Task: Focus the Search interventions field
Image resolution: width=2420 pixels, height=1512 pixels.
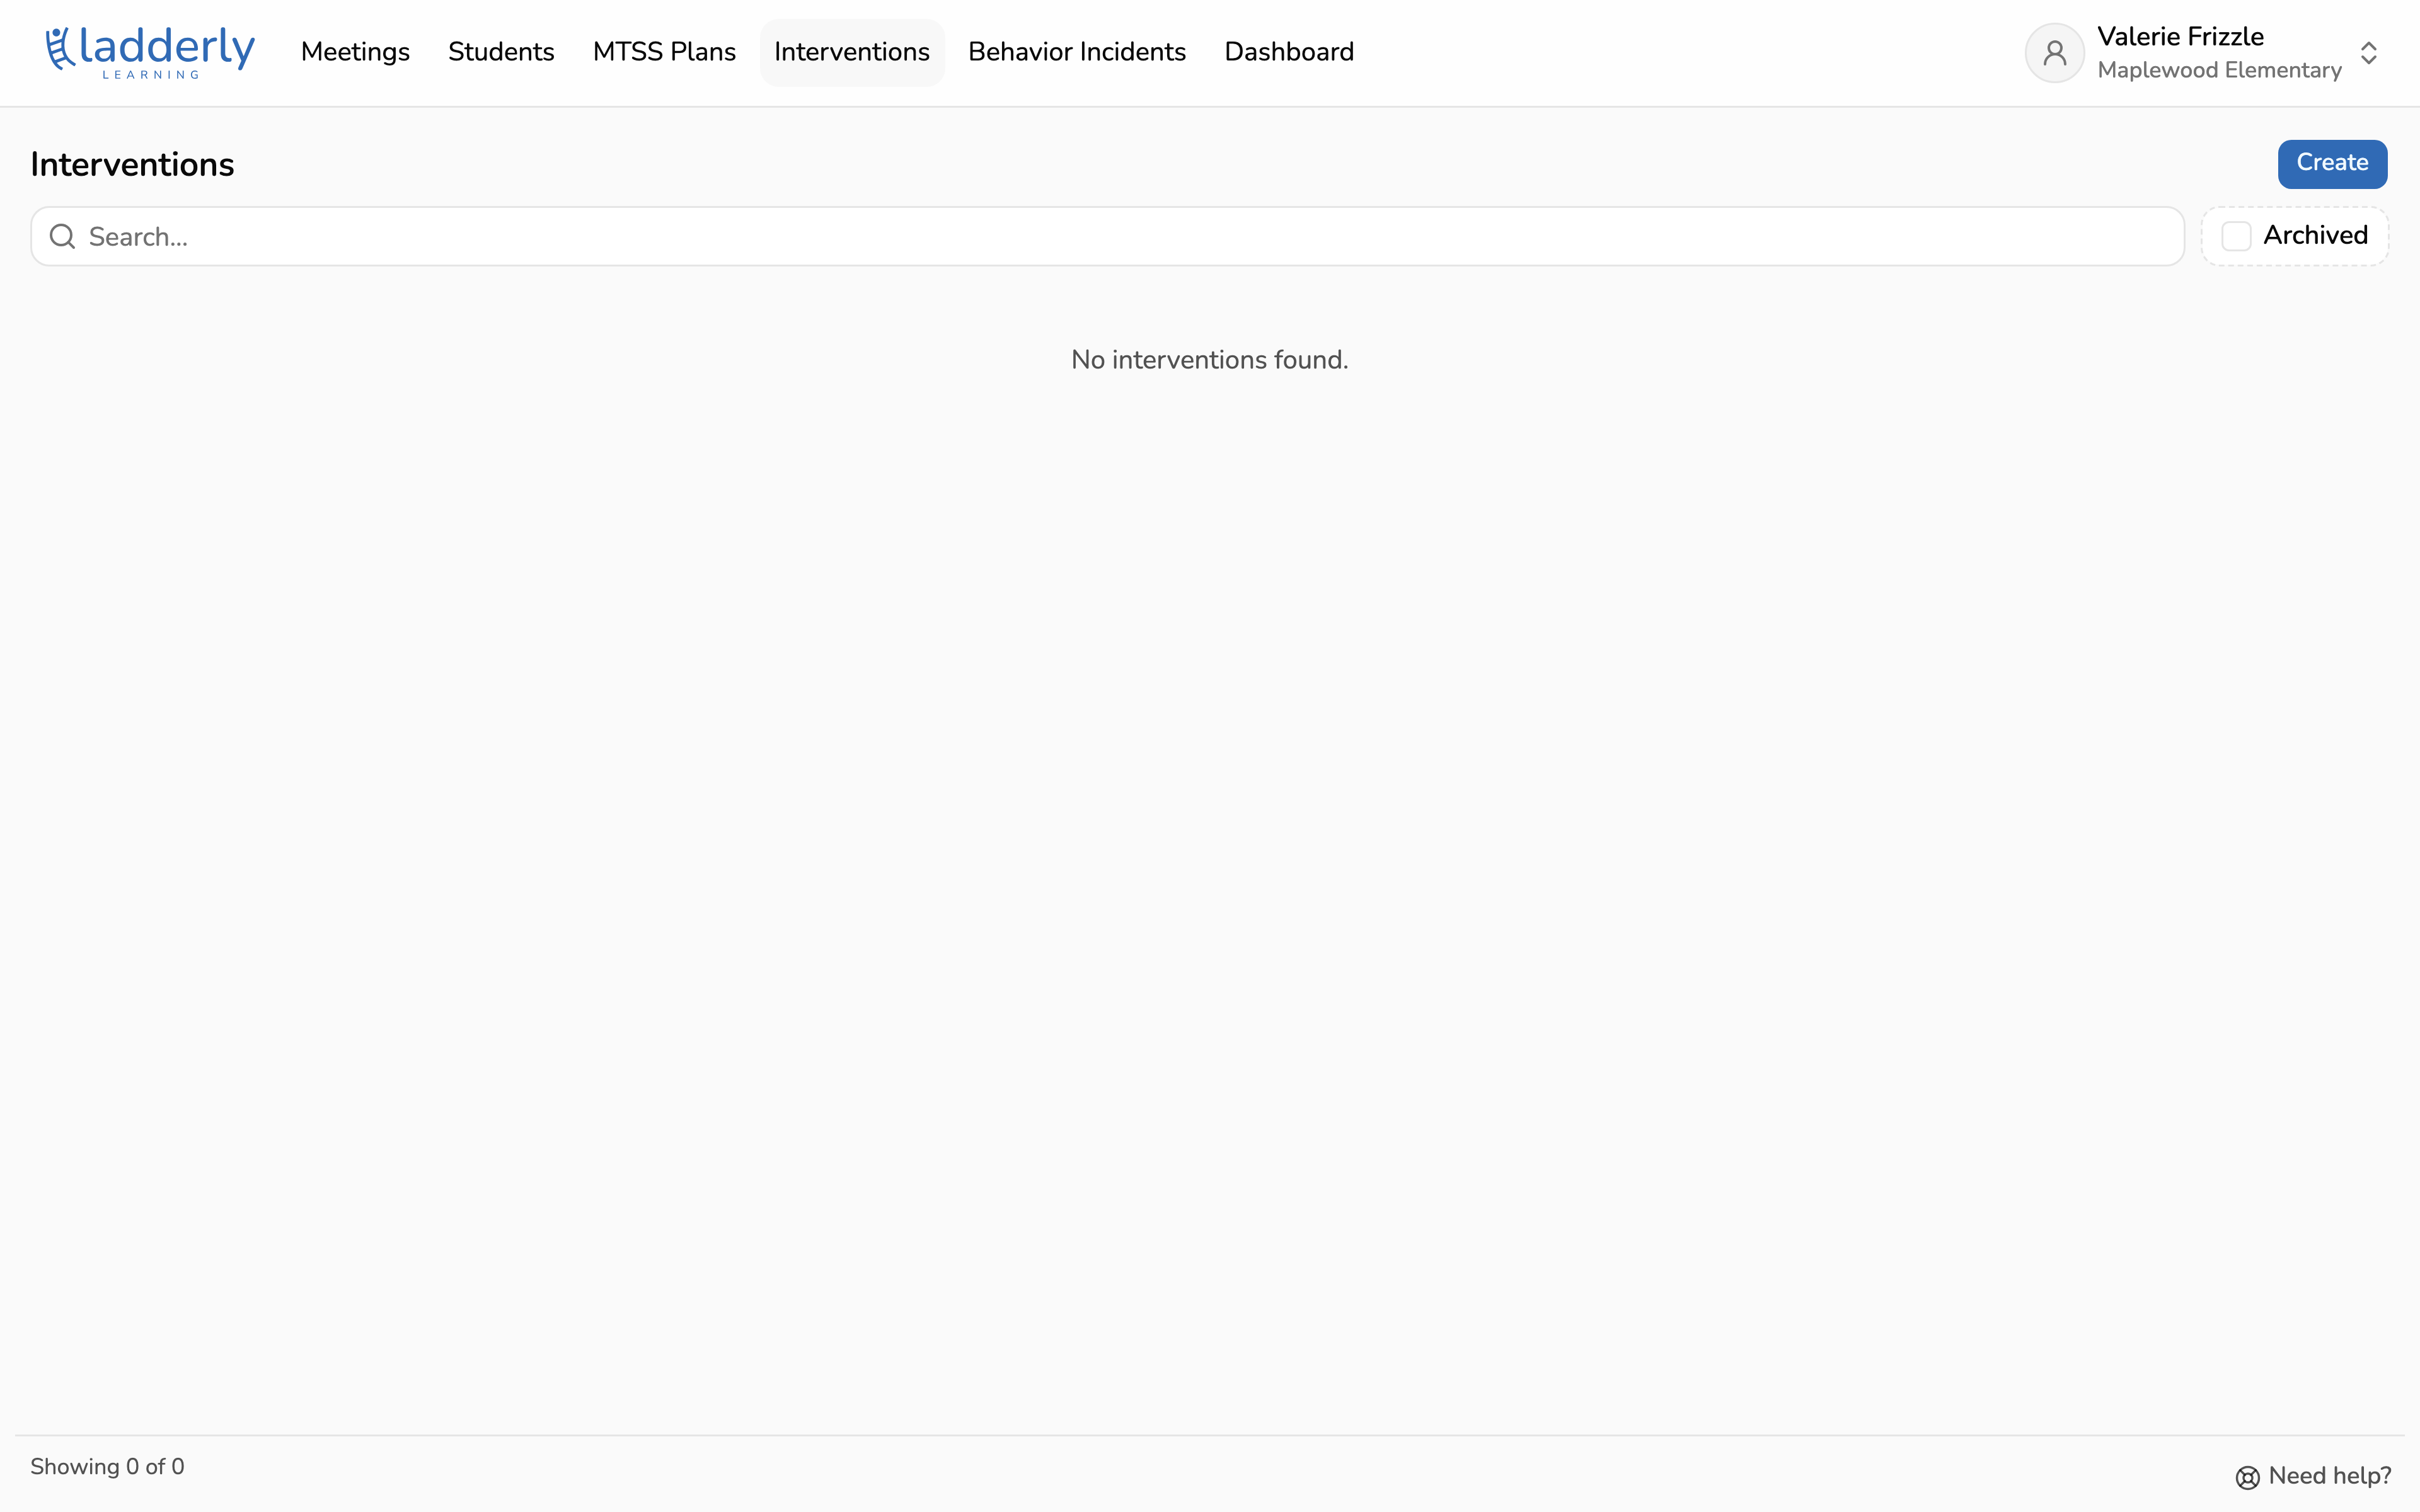Action: click(x=1107, y=236)
